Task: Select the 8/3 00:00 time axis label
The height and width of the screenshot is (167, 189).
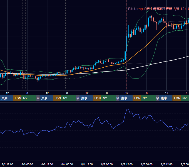Action: pos(27,164)
